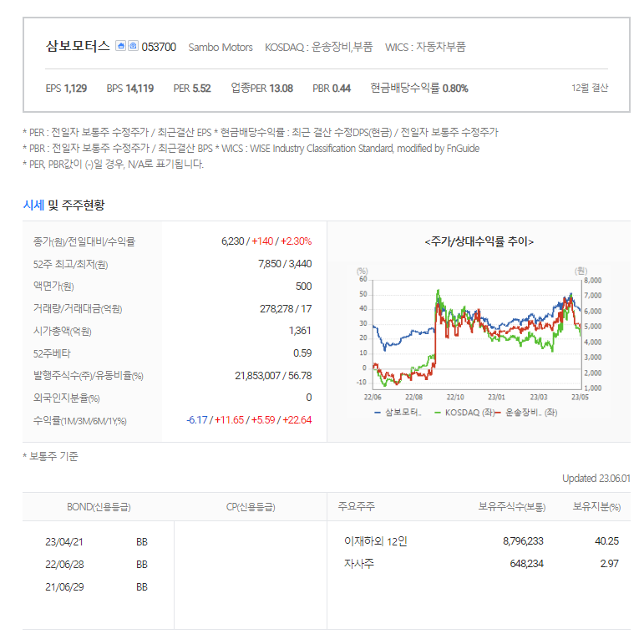Select the 12월 결산 label
This screenshot has height=634, width=639.
coord(589,88)
